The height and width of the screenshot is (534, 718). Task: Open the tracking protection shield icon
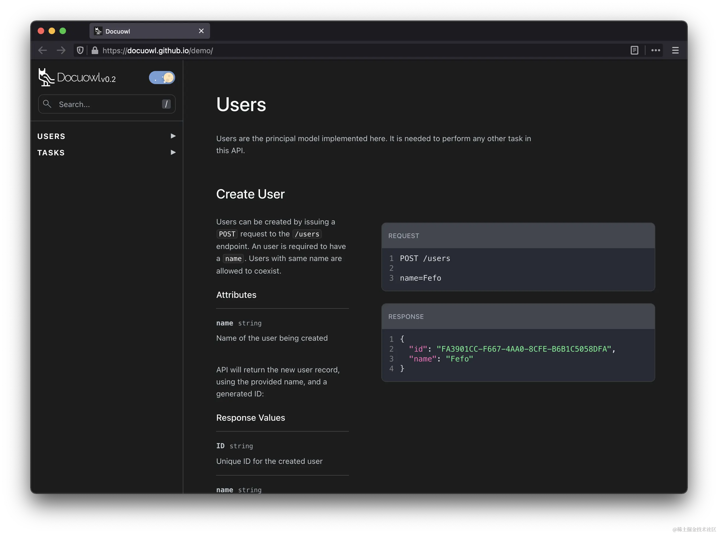80,51
